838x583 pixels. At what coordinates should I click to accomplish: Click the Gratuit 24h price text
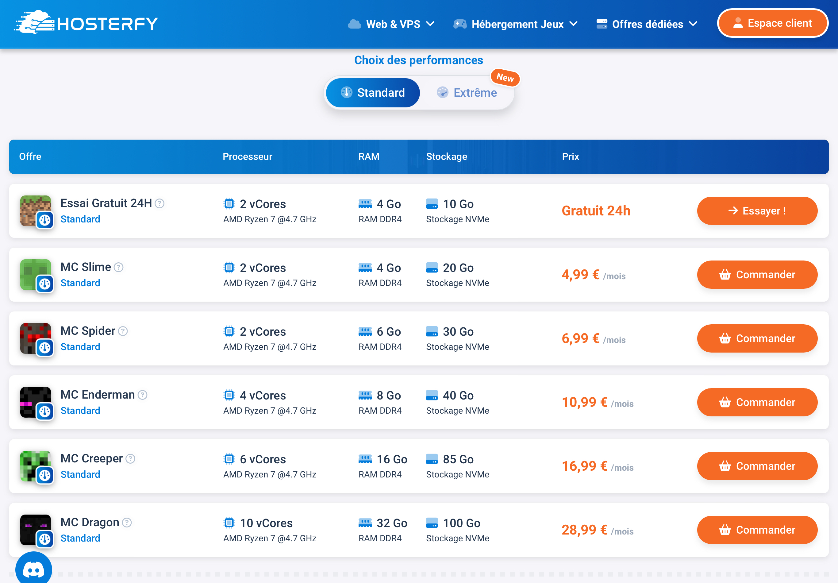[596, 210]
